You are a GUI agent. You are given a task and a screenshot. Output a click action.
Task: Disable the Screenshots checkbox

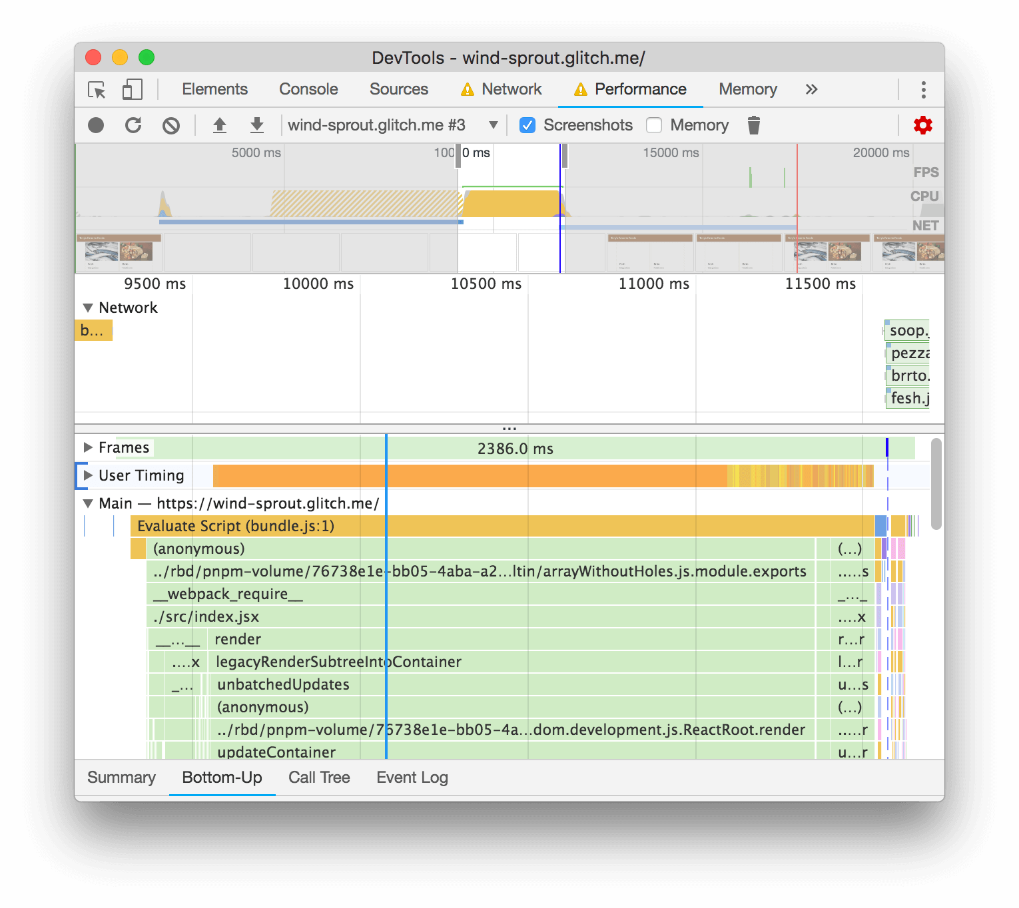[527, 124]
